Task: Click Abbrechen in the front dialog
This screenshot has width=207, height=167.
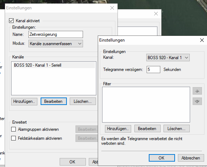Action: pyautogui.click(x=191, y=158)
